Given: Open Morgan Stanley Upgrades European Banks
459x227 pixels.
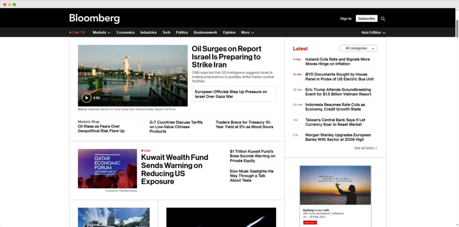Looking at the screenshot, I should 338,137.
